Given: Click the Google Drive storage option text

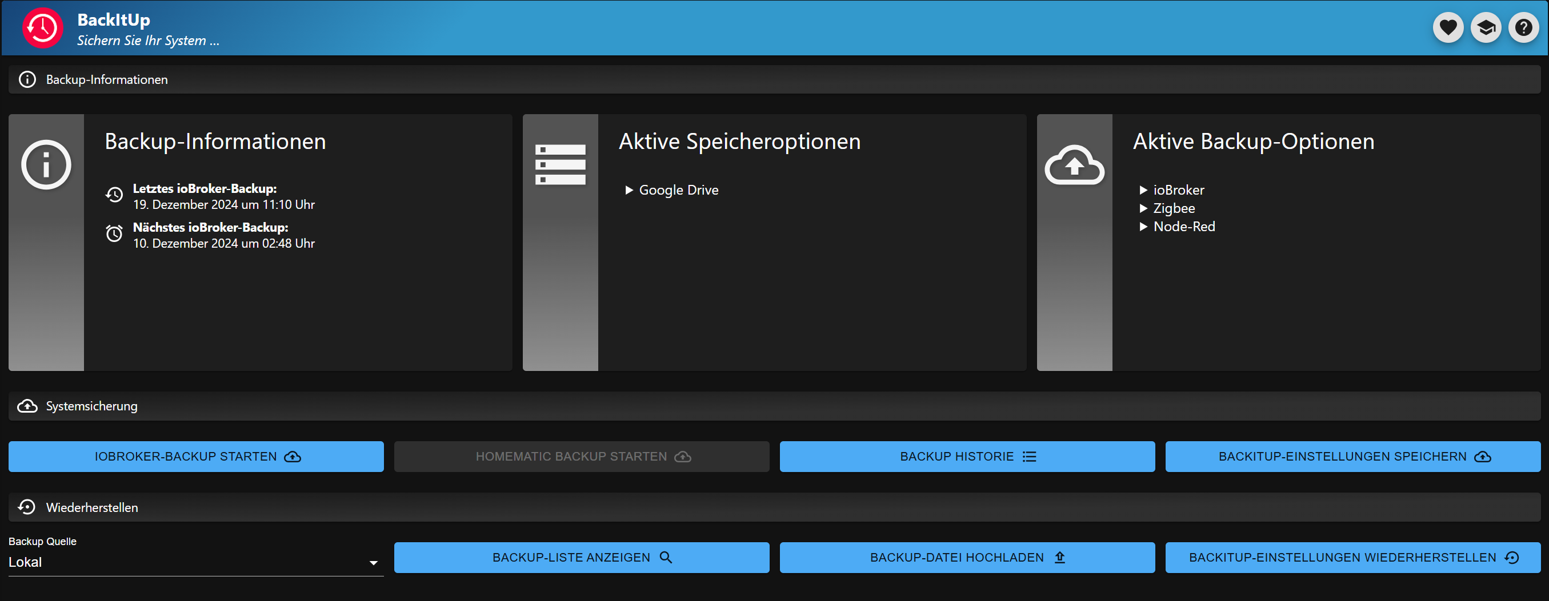Looking at the screenshot, I should 678,190.
